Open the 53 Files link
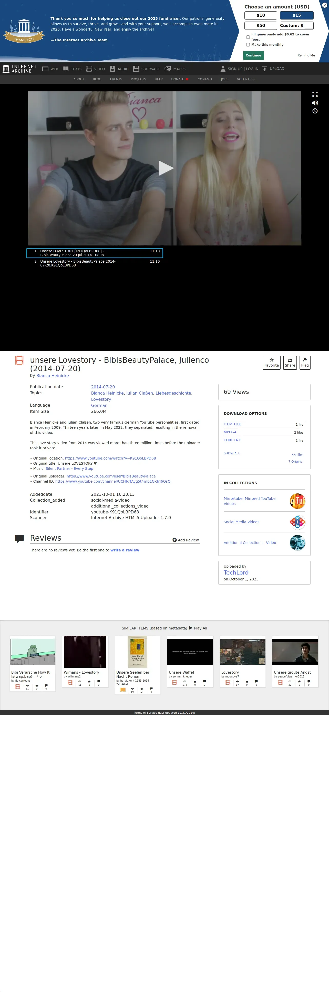This screenshot has width=329, height=994. pyautogui.click(x=297, y=455)
